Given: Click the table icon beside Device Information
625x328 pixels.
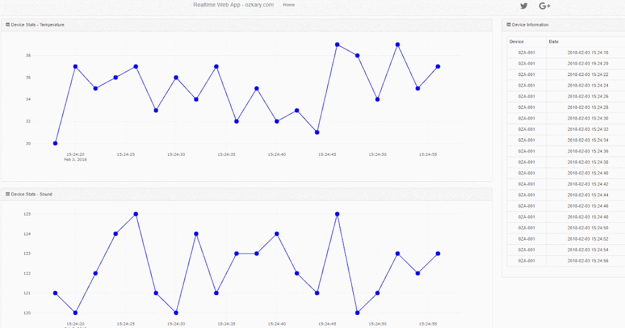Looking at the screenshot, I should 509,24.
